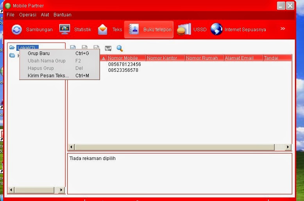The image size is (304, 201).
Task: Click the Mobile Partner title bar icon
Action: point(8,6)
